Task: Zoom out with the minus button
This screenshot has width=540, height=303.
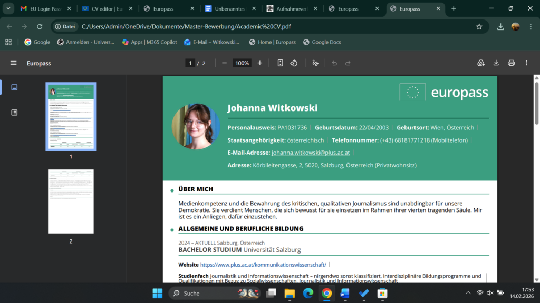Action: coord(224,63)
